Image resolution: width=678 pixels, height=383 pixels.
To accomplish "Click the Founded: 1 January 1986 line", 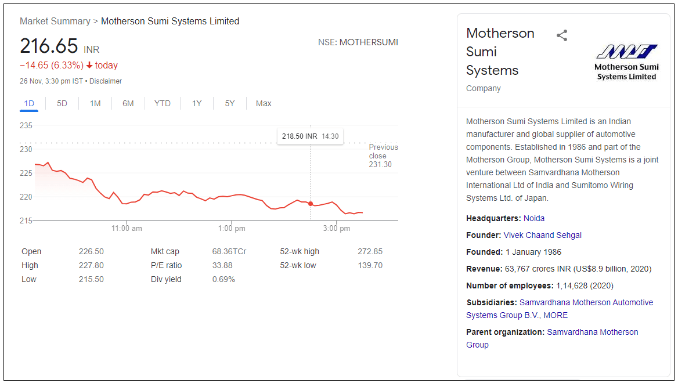I will coord(514,252).
